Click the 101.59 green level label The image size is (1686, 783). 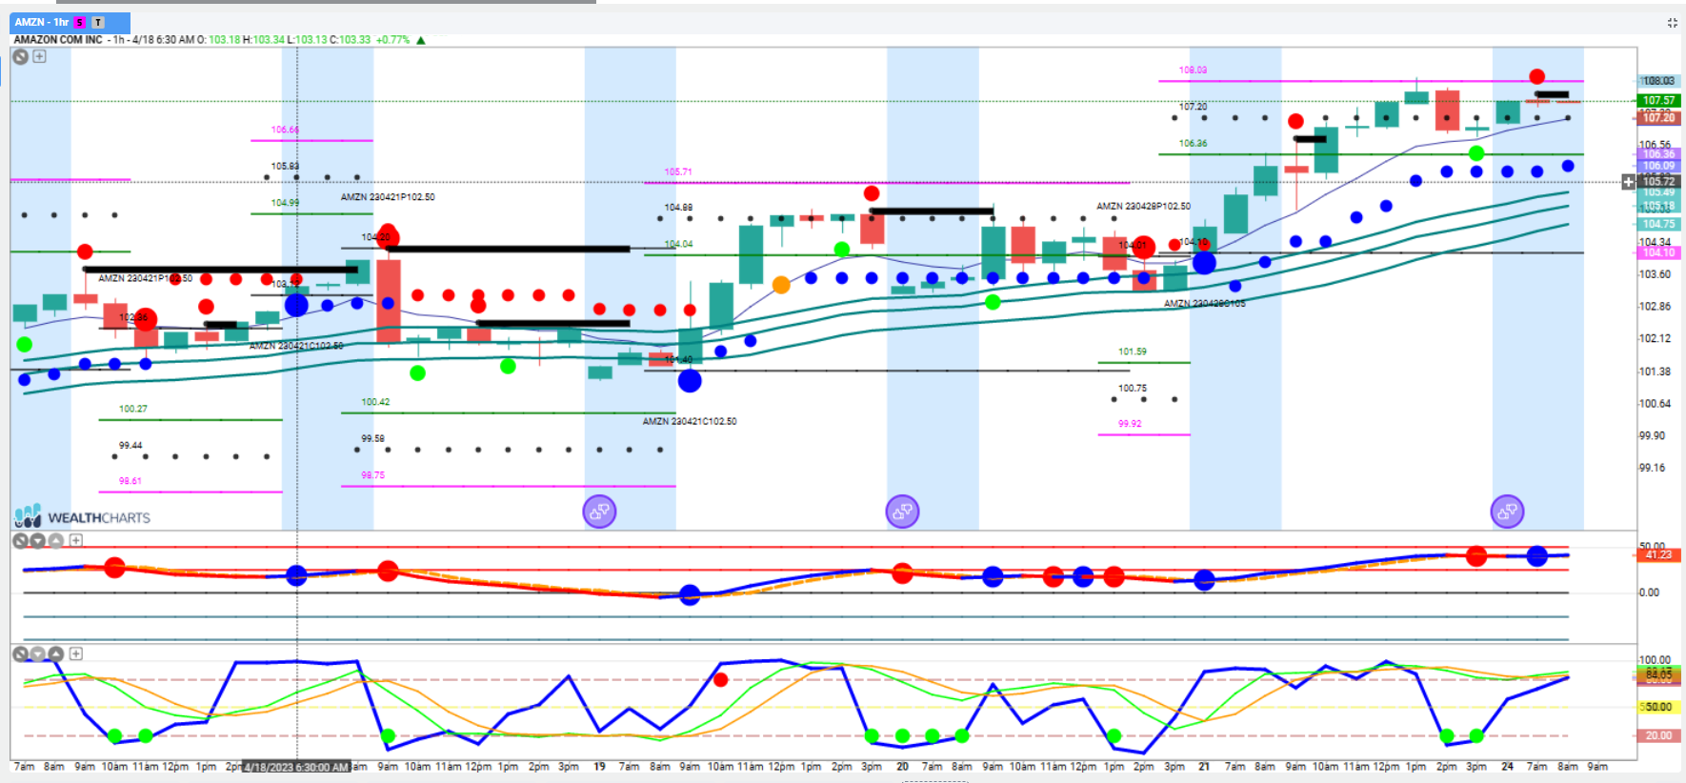(x=1133, y=351)
